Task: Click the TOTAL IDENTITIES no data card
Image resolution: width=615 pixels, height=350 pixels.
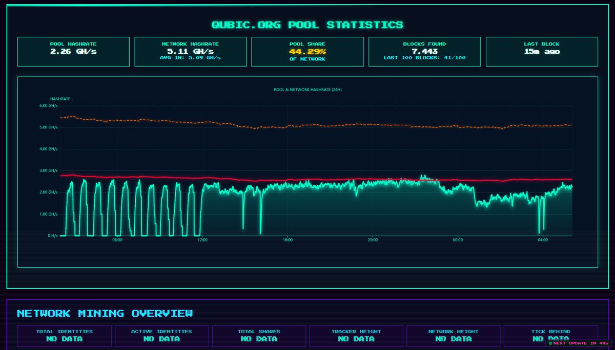Action: (64, 336)
